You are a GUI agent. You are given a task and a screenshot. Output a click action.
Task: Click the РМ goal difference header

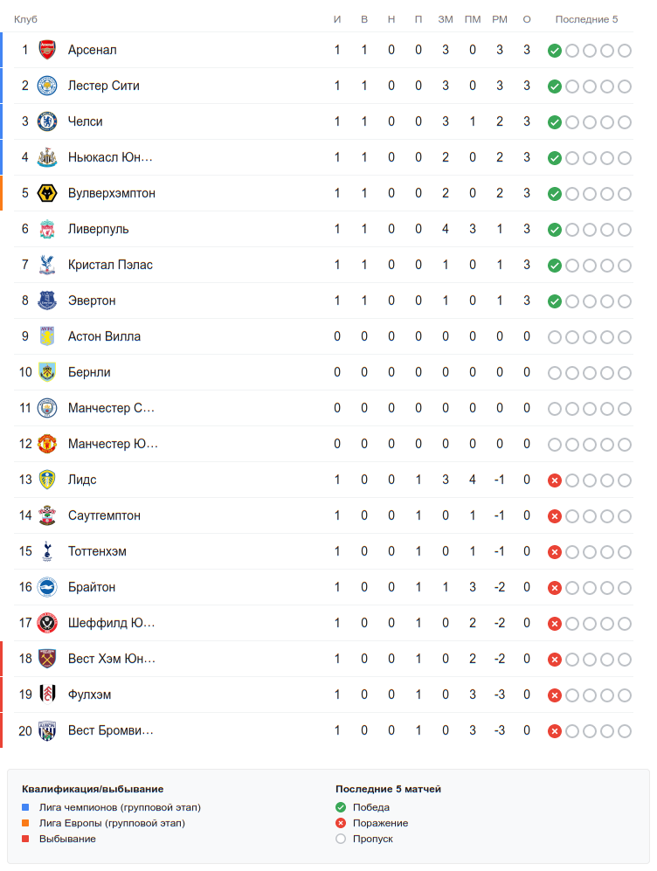[500, 19]
